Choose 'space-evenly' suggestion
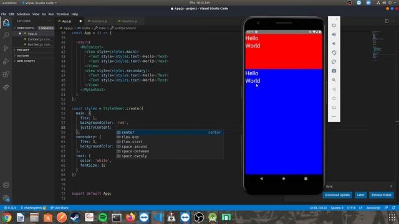The image size is (399, 224). (170, 156)
